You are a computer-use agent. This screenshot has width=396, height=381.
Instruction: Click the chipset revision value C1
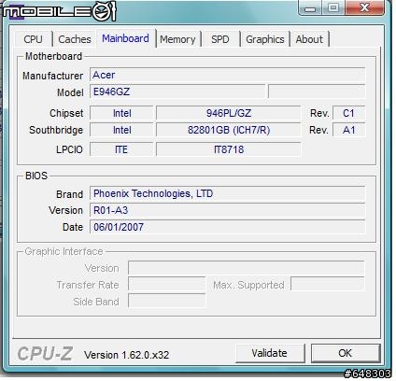tap(348, 113)
